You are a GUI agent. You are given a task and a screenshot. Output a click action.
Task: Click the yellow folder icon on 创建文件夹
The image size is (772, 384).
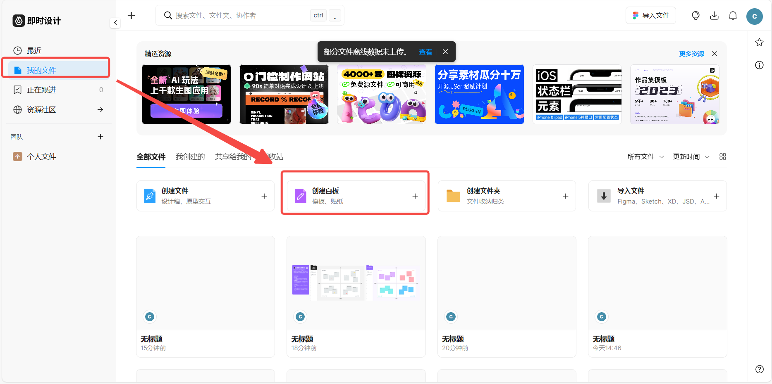[453, 196]
